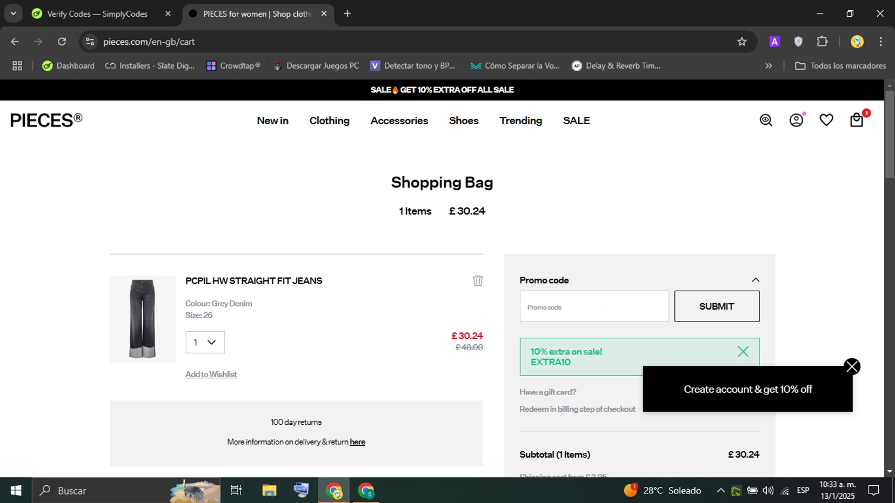
Task: Bookmark this page with star icon
Action: click(742, 42)
